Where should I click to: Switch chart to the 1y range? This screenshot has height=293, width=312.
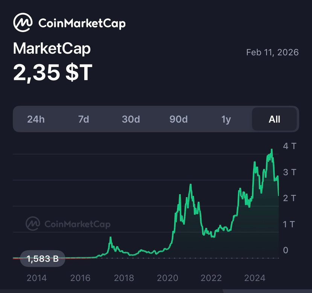[x=226, y=120]
